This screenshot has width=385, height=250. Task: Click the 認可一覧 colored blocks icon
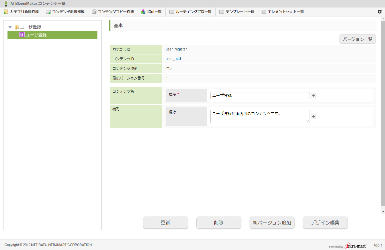click(x=143, y=12)
